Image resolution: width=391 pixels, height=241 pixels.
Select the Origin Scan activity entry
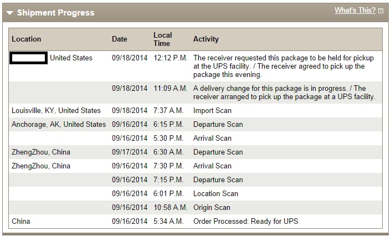(212, 208)
